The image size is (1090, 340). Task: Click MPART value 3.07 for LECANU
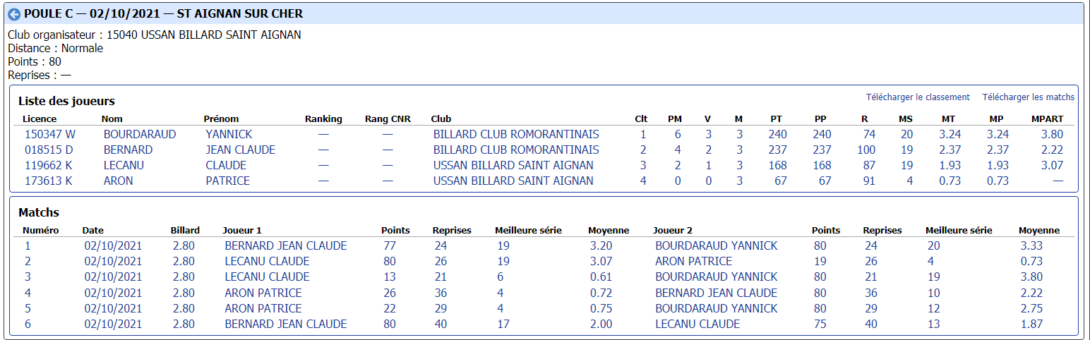[1052, 165]
